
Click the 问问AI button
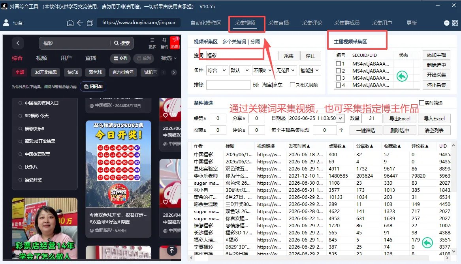point(93,86)
